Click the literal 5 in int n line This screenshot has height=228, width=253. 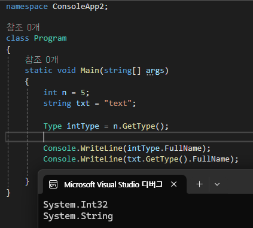(83, 93)
